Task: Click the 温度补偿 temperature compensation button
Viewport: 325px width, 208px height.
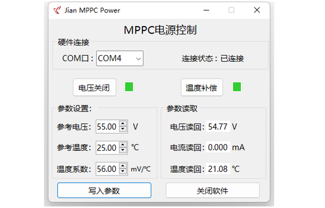Action: pos(202,87)
